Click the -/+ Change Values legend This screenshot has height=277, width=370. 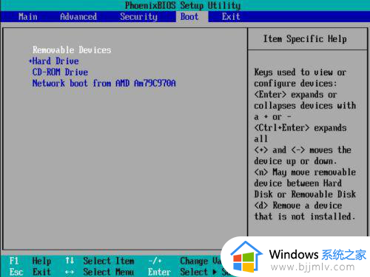(184, 261)
